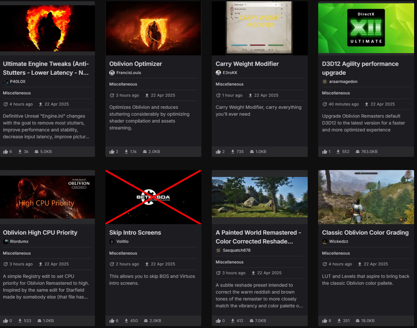The image size is (417, 328).
Task: Click download icon showing 735 downloads
Action: click(233, 152)
